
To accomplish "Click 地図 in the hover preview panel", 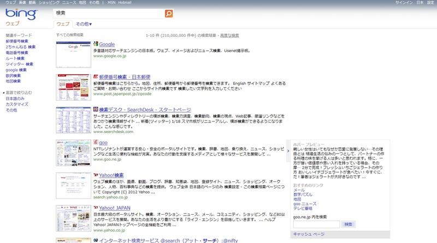I will [297, 199].
